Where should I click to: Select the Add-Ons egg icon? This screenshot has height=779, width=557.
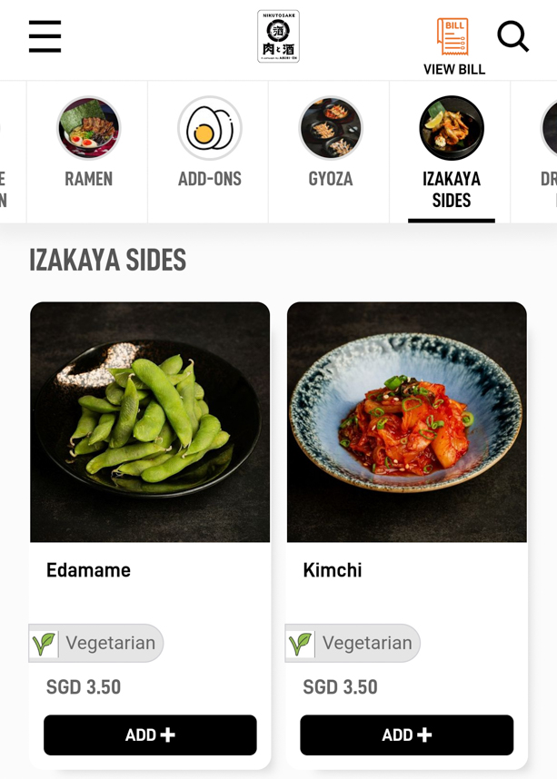click(210, 128)
